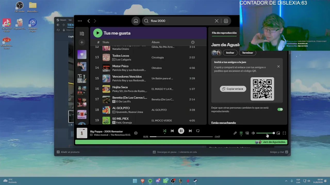
Task: Open the lyrics microphone icon
Action: click(235, 133)
